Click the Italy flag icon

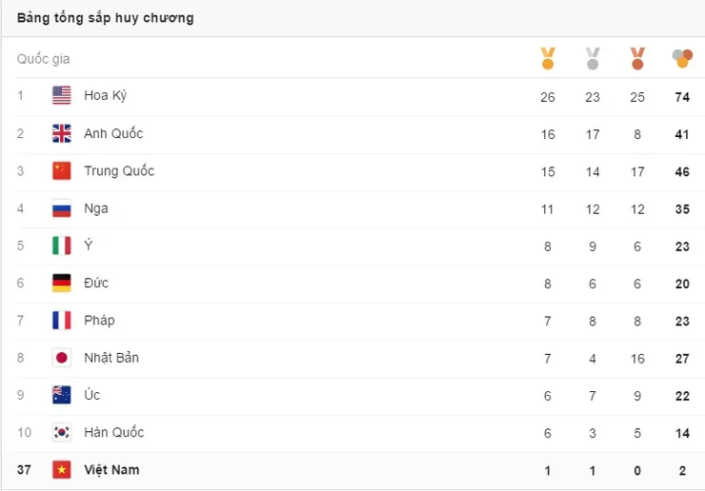point(62,245)
